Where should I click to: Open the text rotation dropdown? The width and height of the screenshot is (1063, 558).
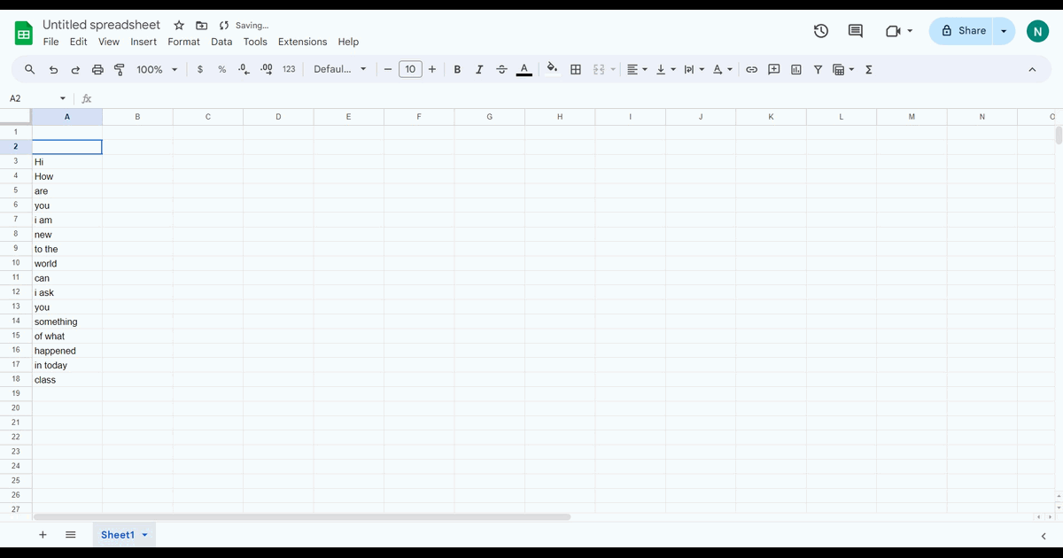(723, 69)
